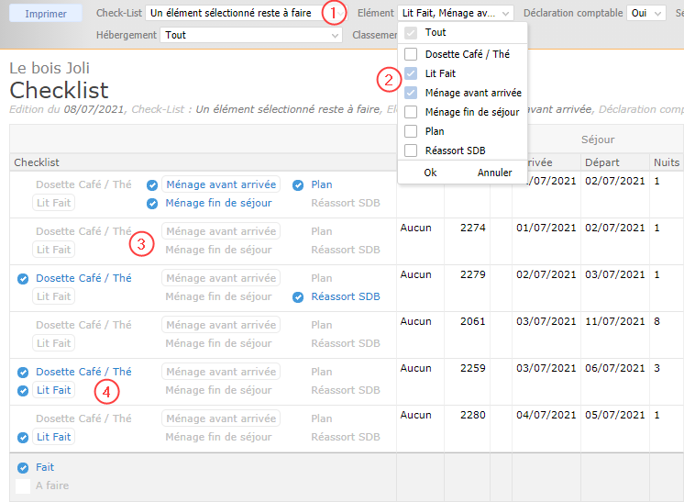Click check icon next to Ménage fin de séjour, first row
Image resolution: width=684 pixels, height=502 pixels.
point(152,203)
